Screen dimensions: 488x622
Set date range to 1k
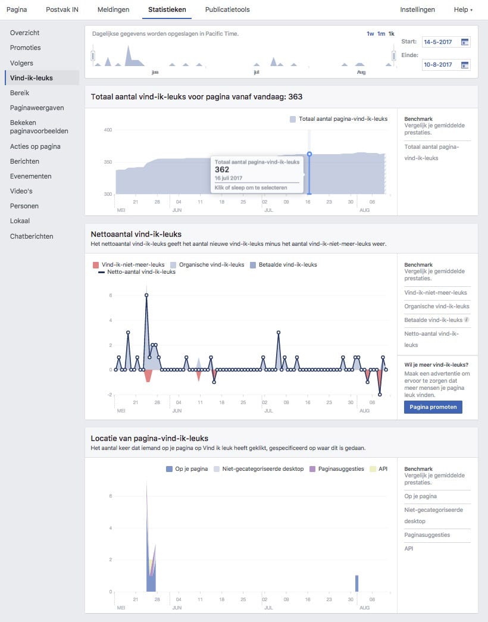point(392,34)
